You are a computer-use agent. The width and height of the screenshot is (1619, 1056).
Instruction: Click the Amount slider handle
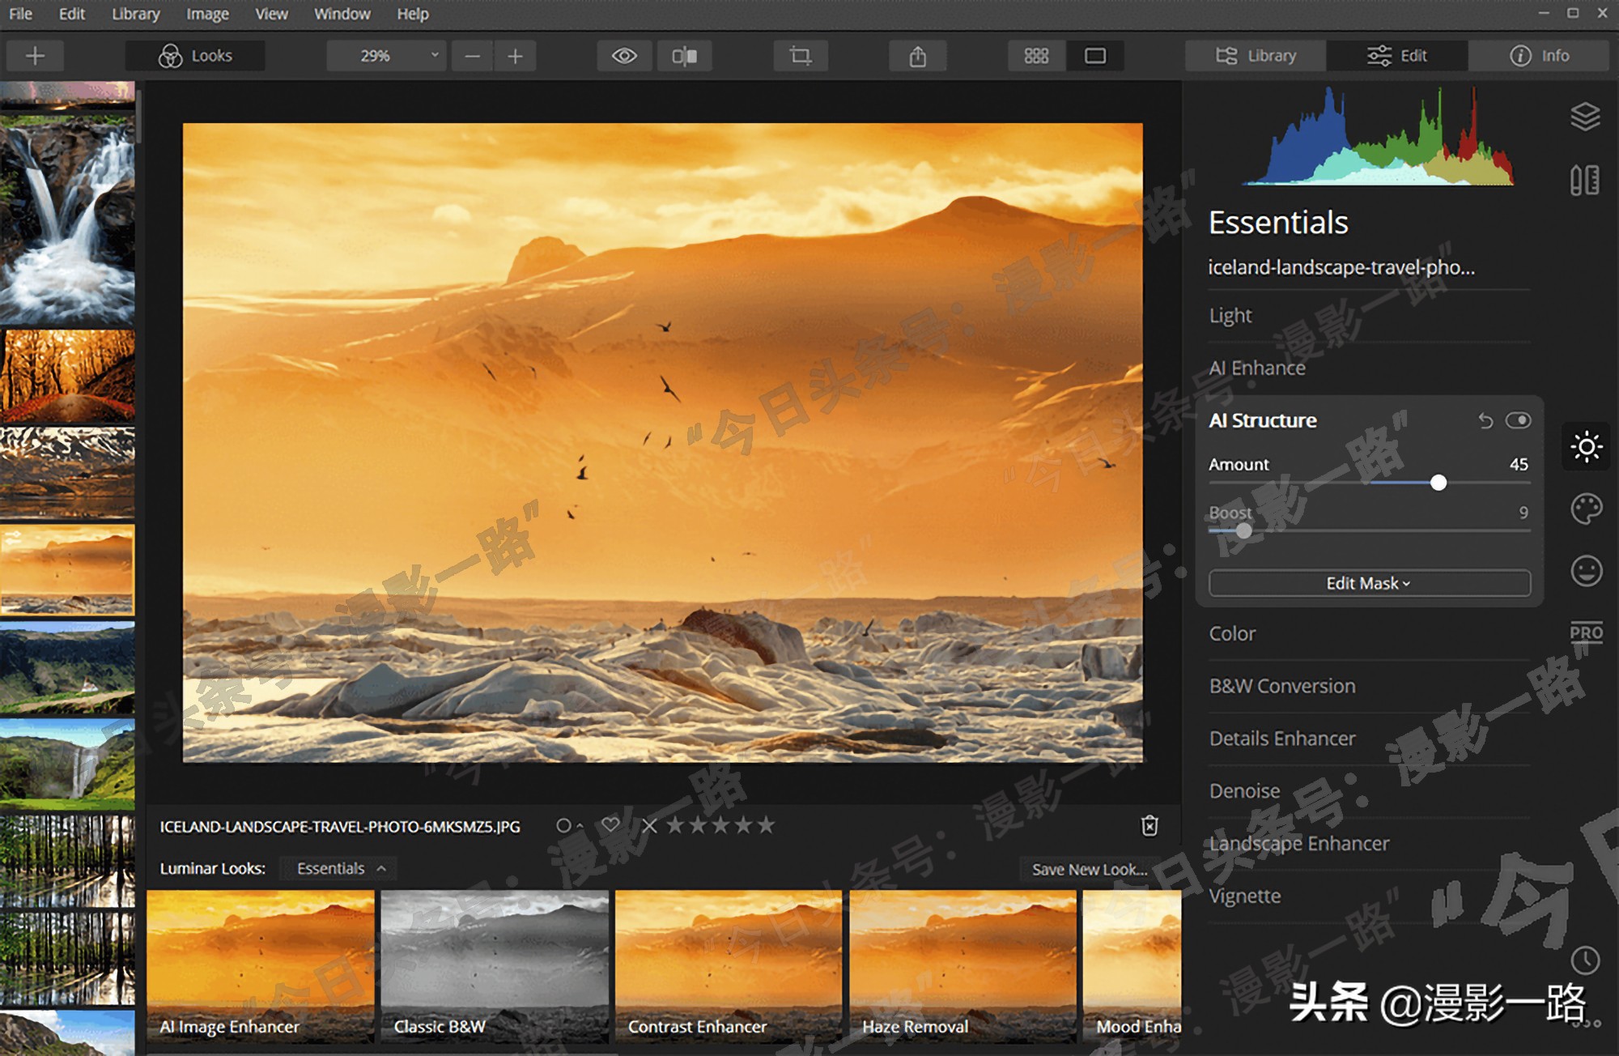click(1438, 483)
